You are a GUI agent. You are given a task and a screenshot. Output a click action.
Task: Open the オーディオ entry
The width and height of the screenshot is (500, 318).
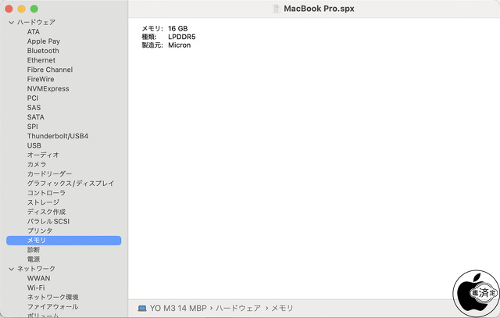pyautogui.click(x=43, y=155)
